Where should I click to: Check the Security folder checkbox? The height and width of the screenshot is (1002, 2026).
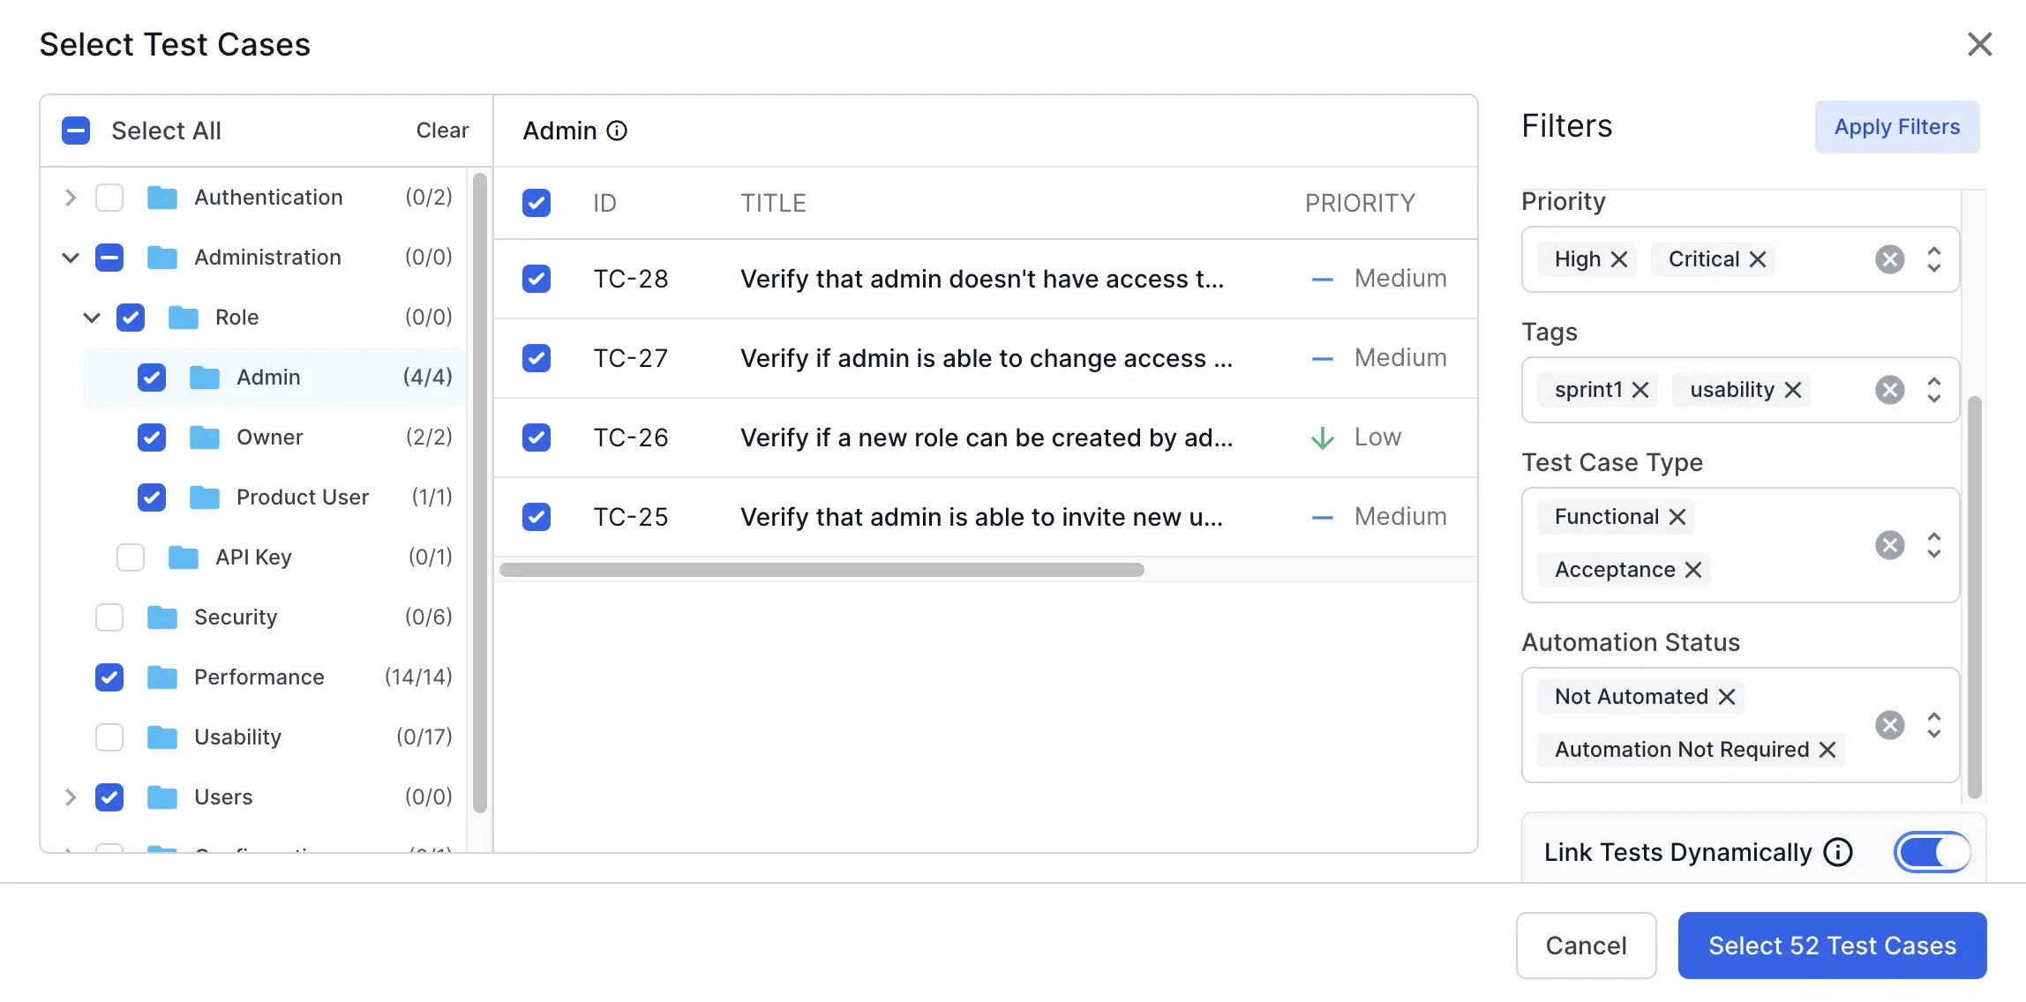109,617
